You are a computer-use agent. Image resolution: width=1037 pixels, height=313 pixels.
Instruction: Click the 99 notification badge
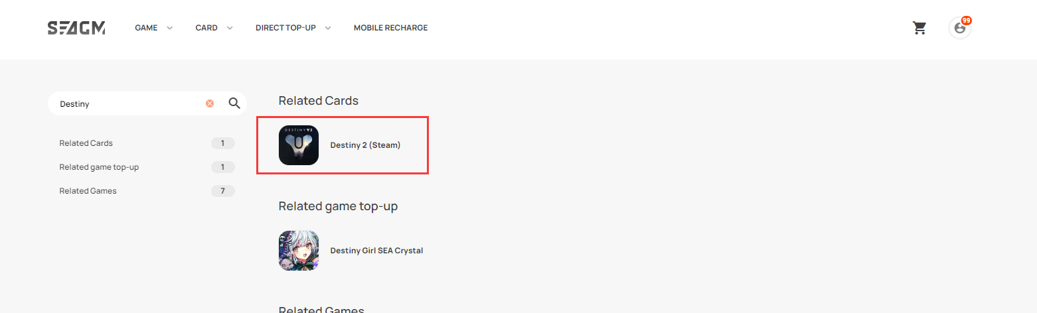(966, 21)
